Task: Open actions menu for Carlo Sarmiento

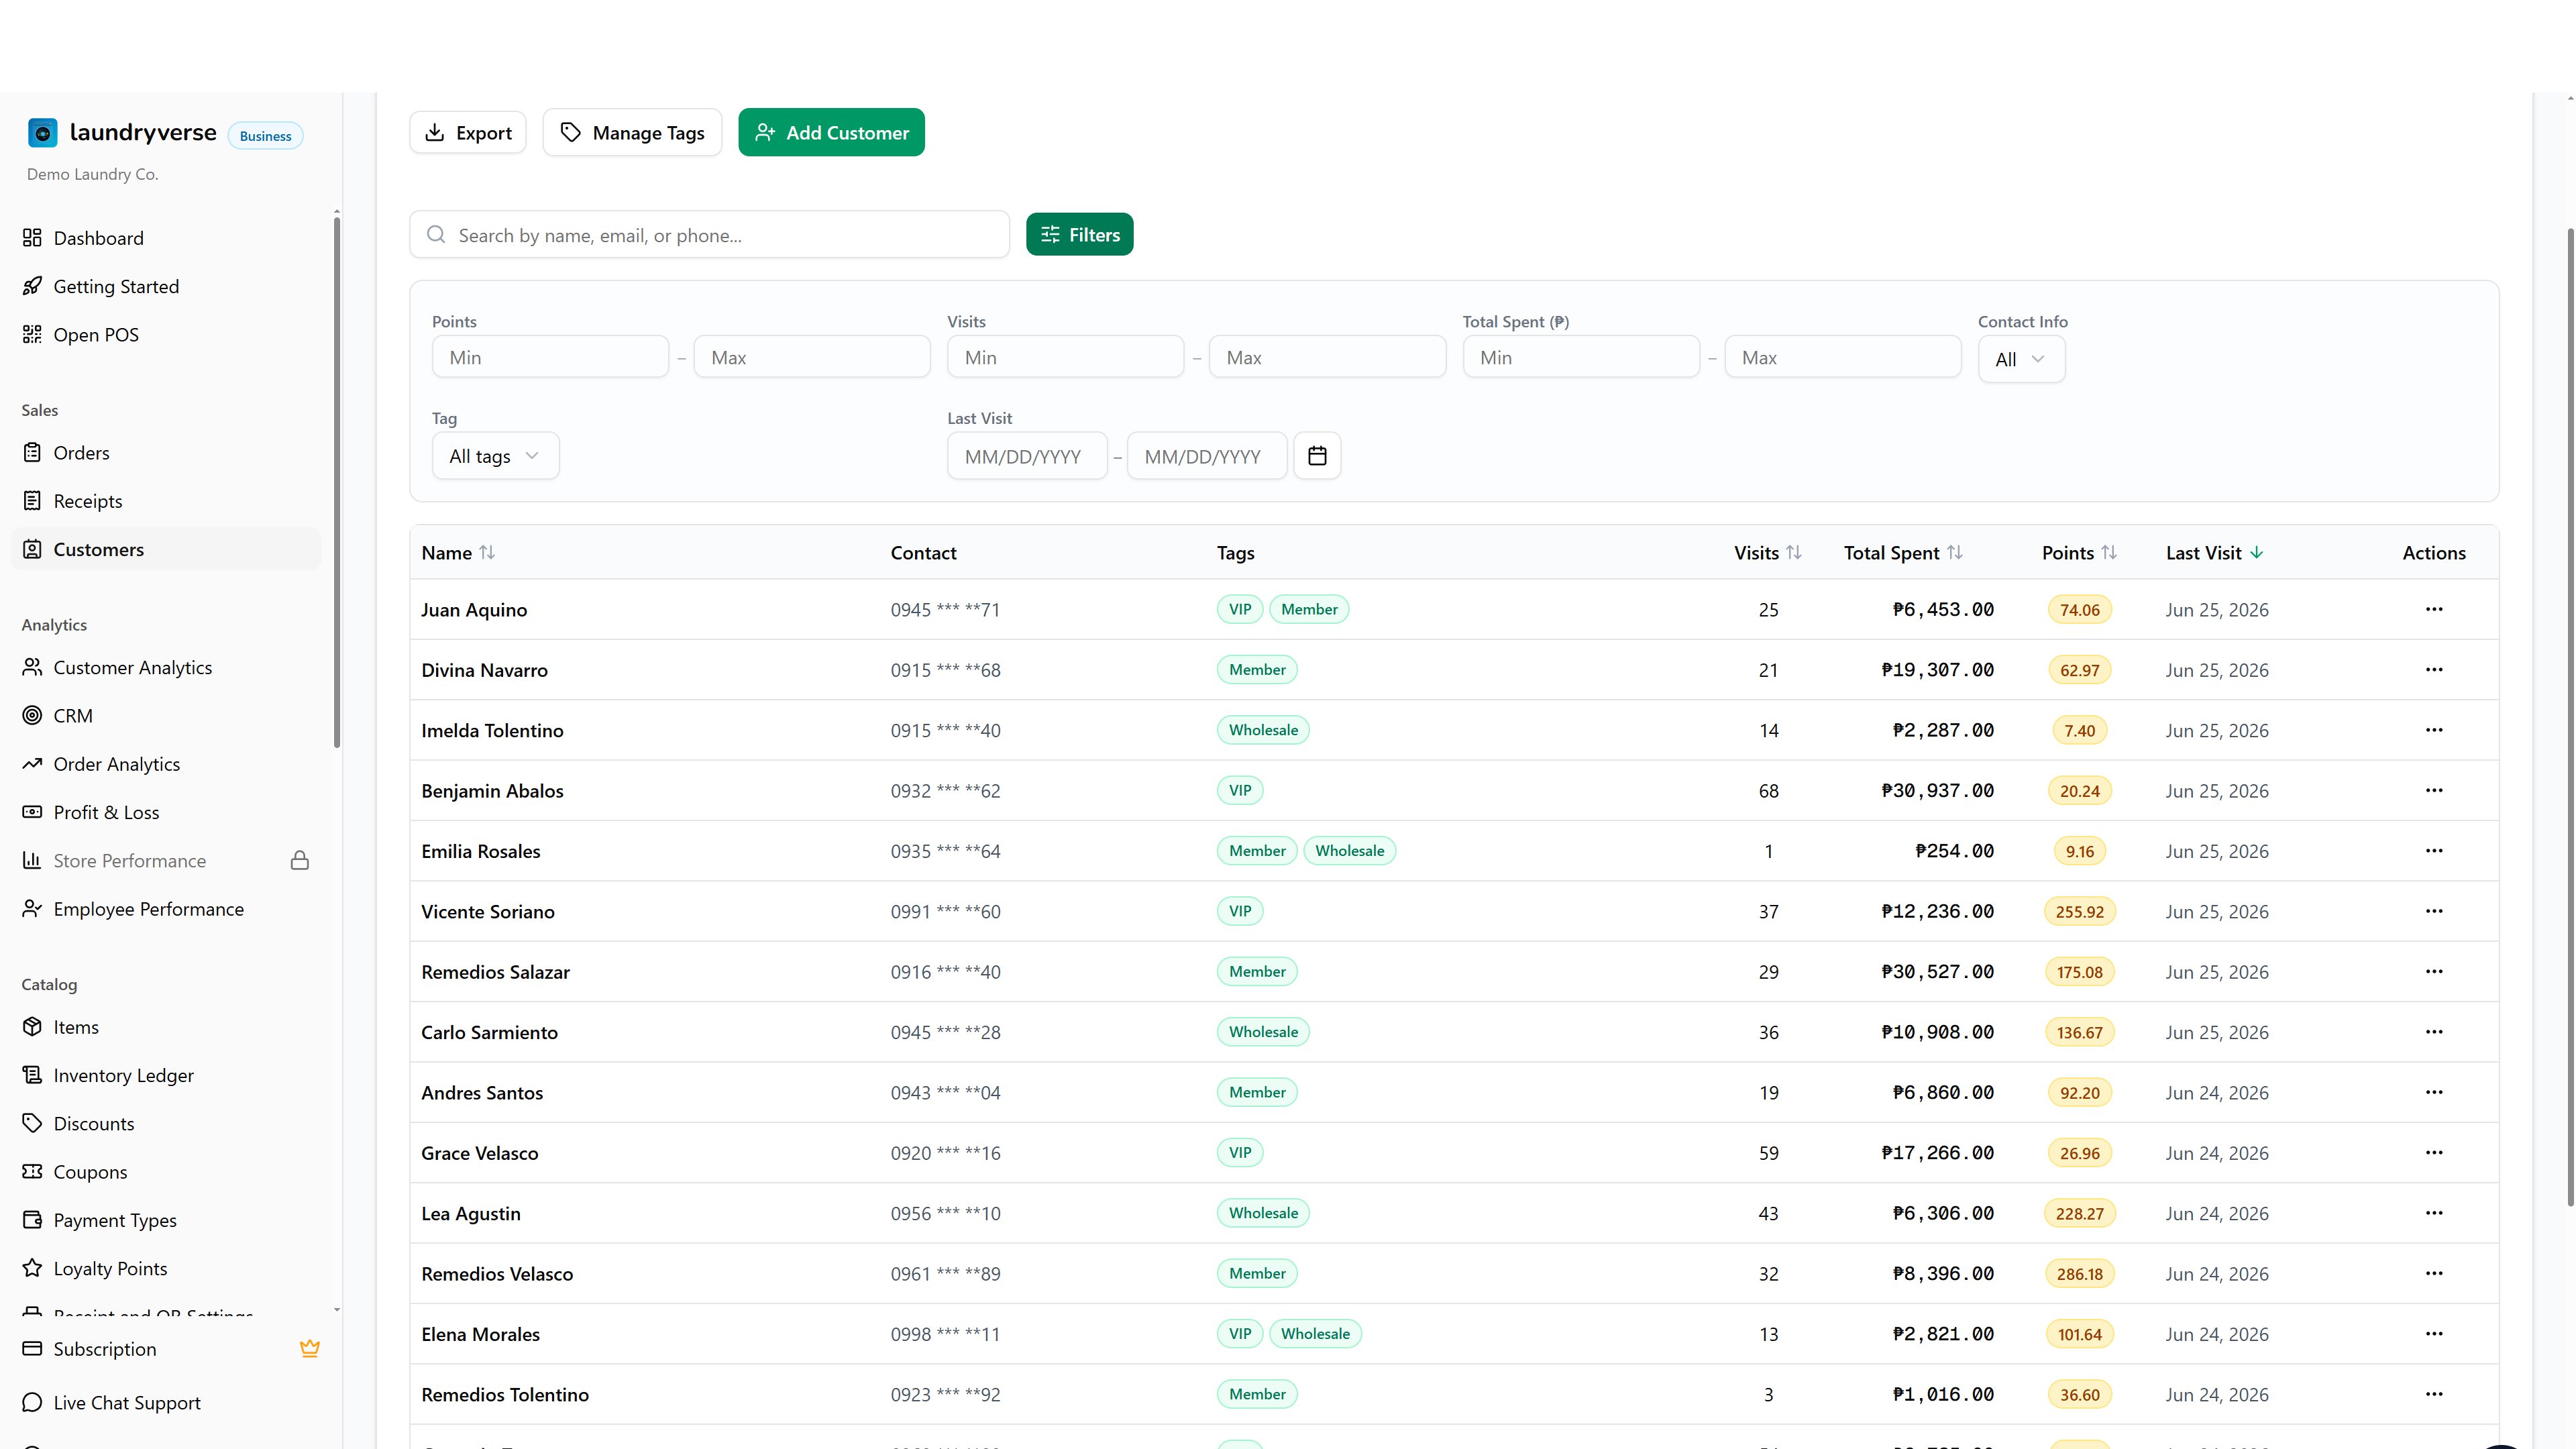Action: click(x=2434, y=1032)
